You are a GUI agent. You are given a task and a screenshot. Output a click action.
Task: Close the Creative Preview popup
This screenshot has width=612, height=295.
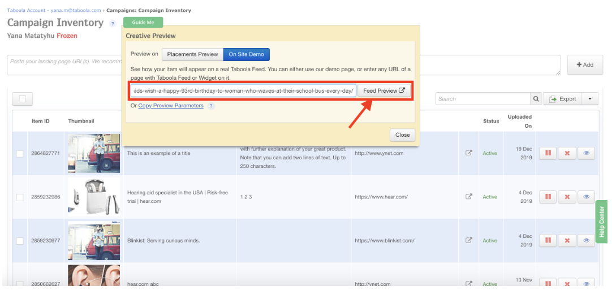[402, 135]
